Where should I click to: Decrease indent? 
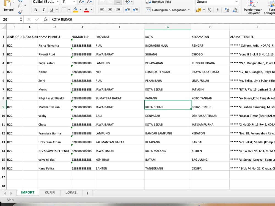pos(127,10)
